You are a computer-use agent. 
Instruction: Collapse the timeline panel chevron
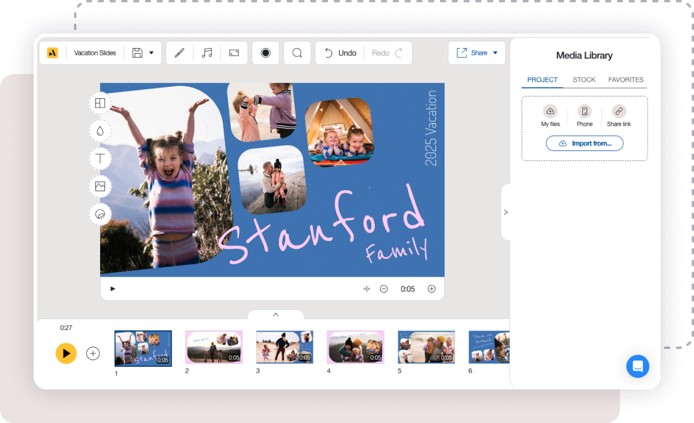coord(276,315)
